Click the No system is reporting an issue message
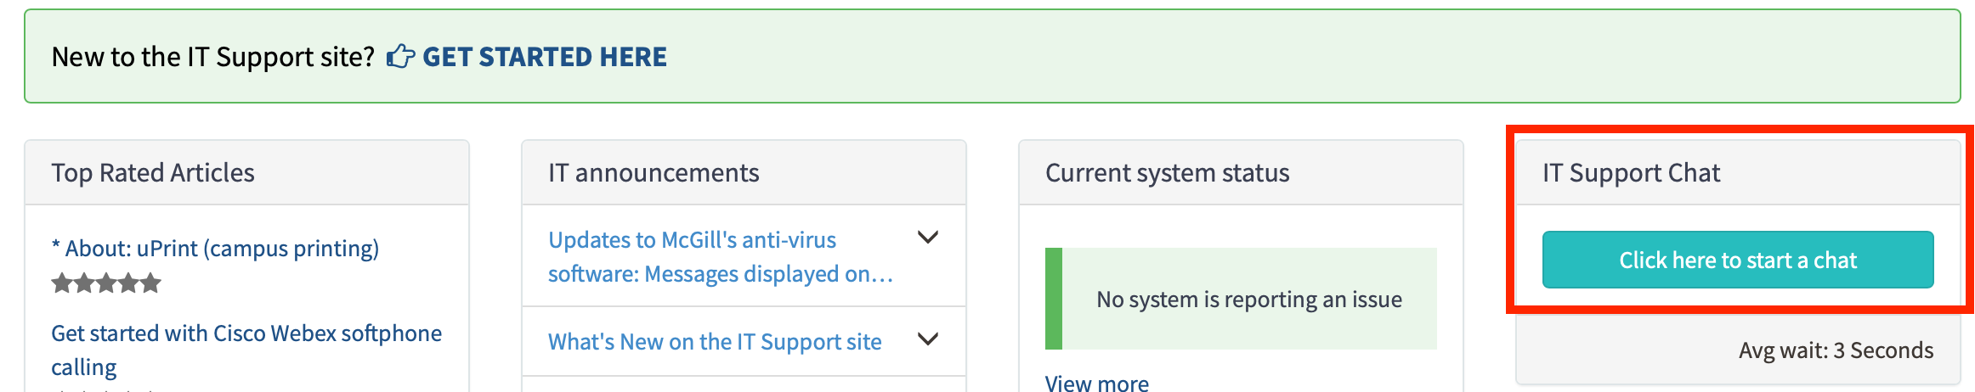The width and height of the screenshot is (1975, 392). click(x=1249, y=299)
